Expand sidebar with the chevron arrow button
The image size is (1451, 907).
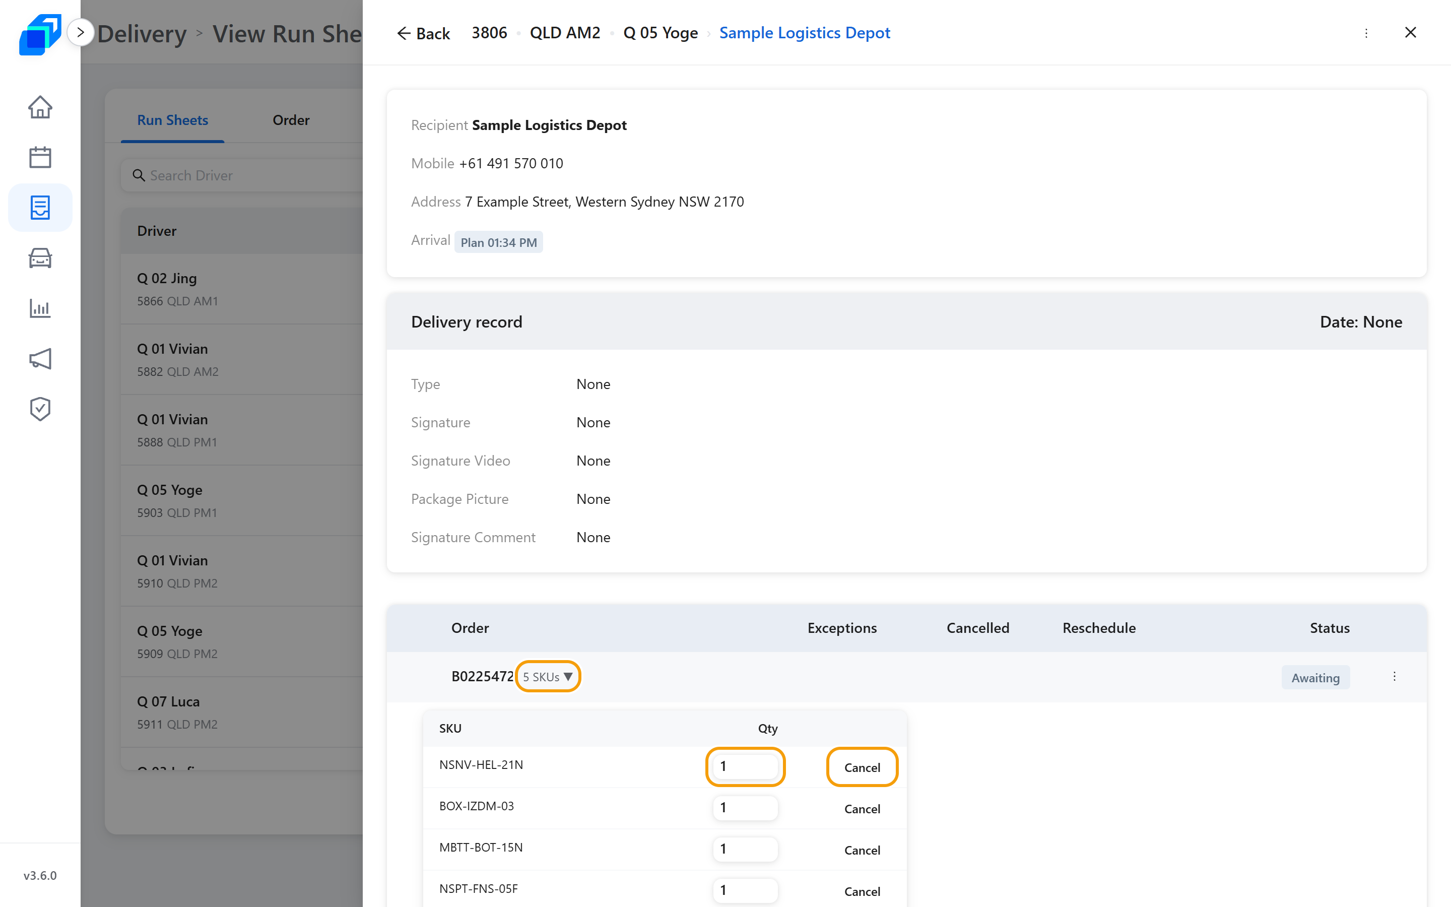pos(80,32)
